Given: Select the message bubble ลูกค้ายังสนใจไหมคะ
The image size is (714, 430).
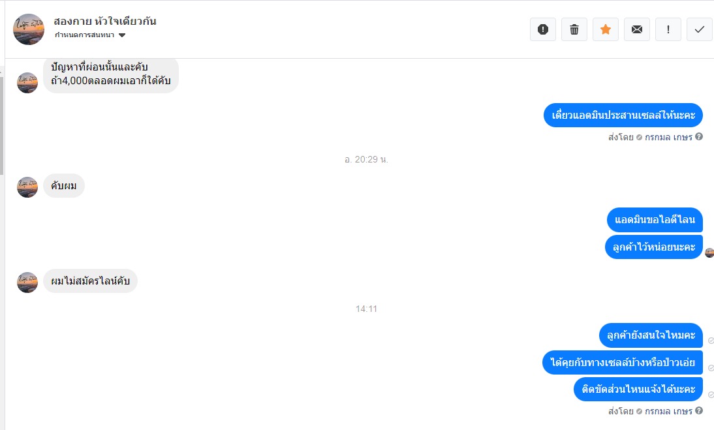Looking at the screenshot, I should click(x=651, y=335).
